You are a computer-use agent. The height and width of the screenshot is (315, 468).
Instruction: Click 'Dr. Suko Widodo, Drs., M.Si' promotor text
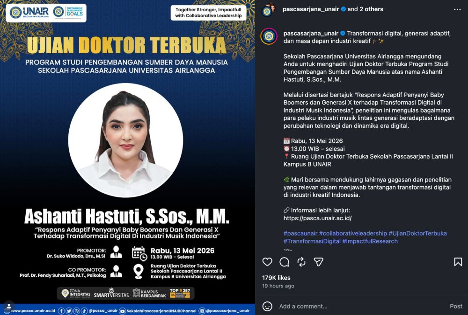[x=76, y=256]
